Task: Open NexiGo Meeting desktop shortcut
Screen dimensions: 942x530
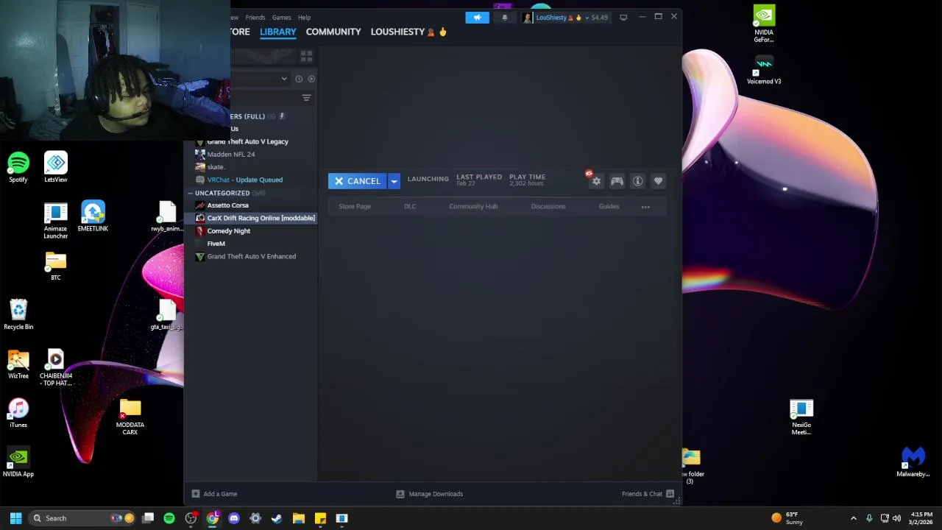Action: tap(801, 417)
